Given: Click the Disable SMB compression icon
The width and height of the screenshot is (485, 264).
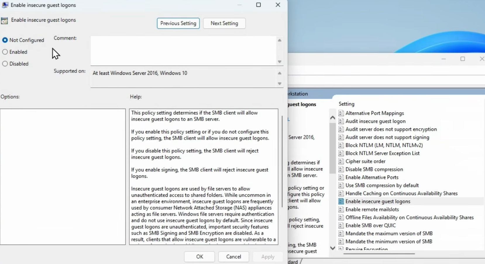Looking at the screenshot, I should (x=341, y=169).
